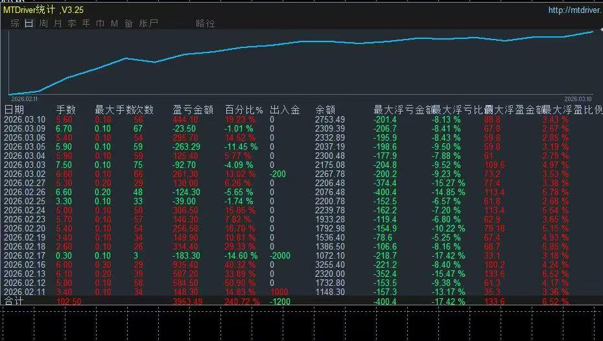Switch to the 综 summary tab
The height and width of the screenshot is (341, 603).
[x=15, y=23]
